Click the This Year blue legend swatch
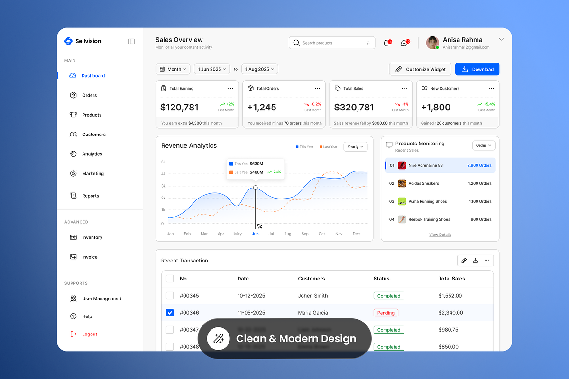The height and width of the screenshot is (379, 569). [297, 147]
